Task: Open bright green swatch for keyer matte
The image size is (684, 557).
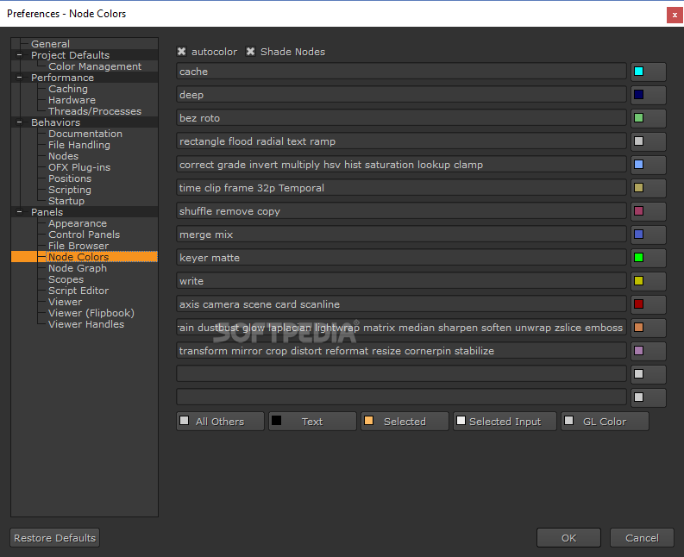Action: [x=649, y=257]
